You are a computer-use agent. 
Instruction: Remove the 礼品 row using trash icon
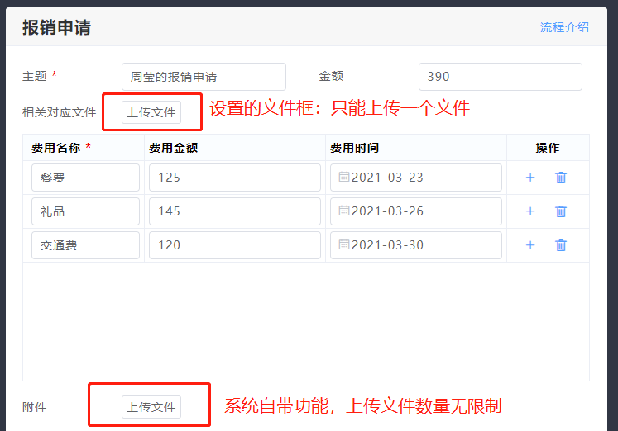tap(561, 211)
